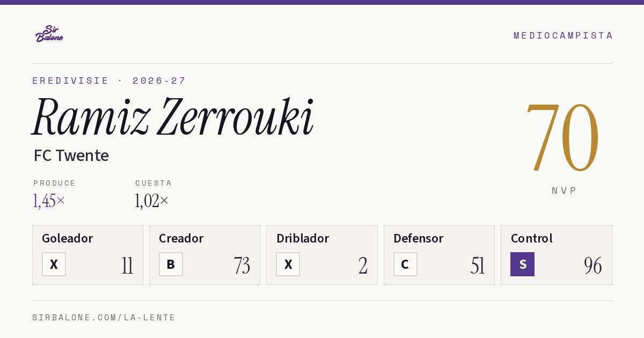The width and height of the screenshot is (644, 338).
Task: Click the NVP label under rating
Action: pos(564,190)
